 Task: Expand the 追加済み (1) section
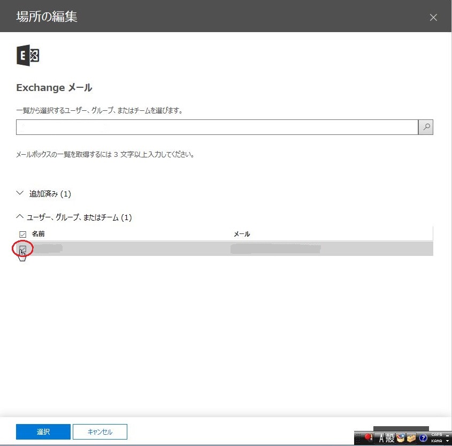coord(20,193)
